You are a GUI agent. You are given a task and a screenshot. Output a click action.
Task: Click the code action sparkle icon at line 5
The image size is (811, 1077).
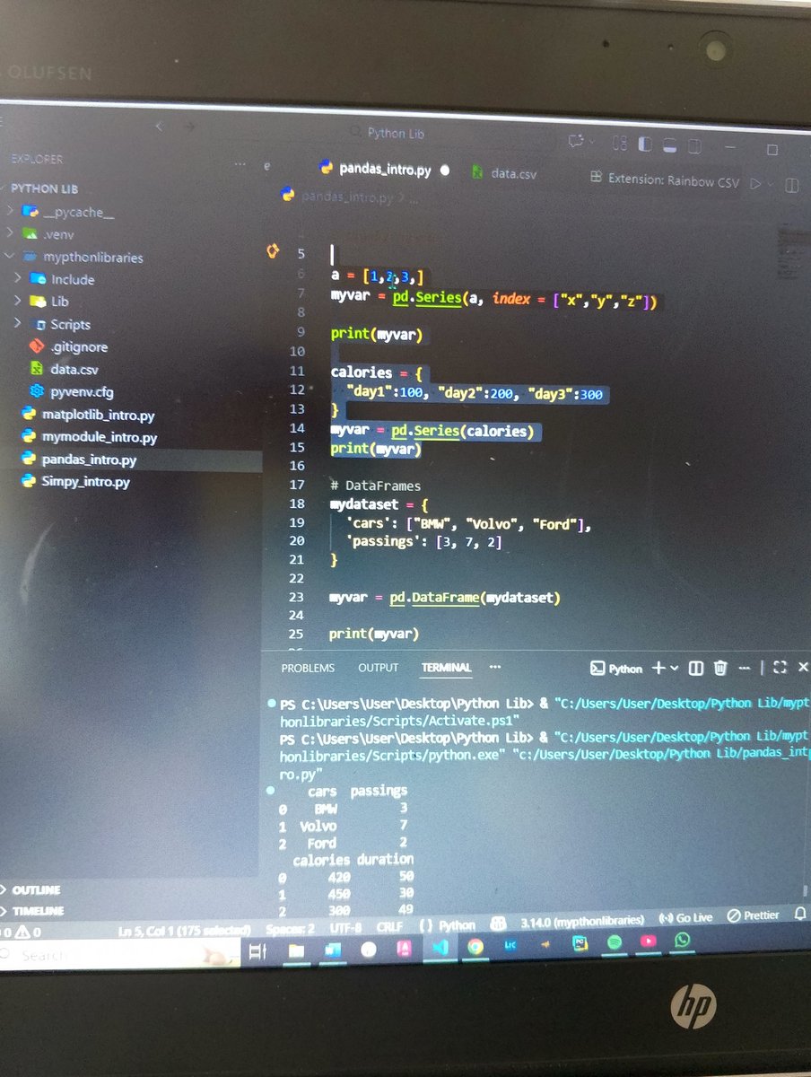pos(273,252)
